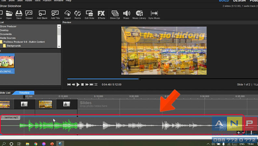Viewport: 258px width, 146px height.
Task: Launch the Wizard tool
Action: click(x=29, y=15)
